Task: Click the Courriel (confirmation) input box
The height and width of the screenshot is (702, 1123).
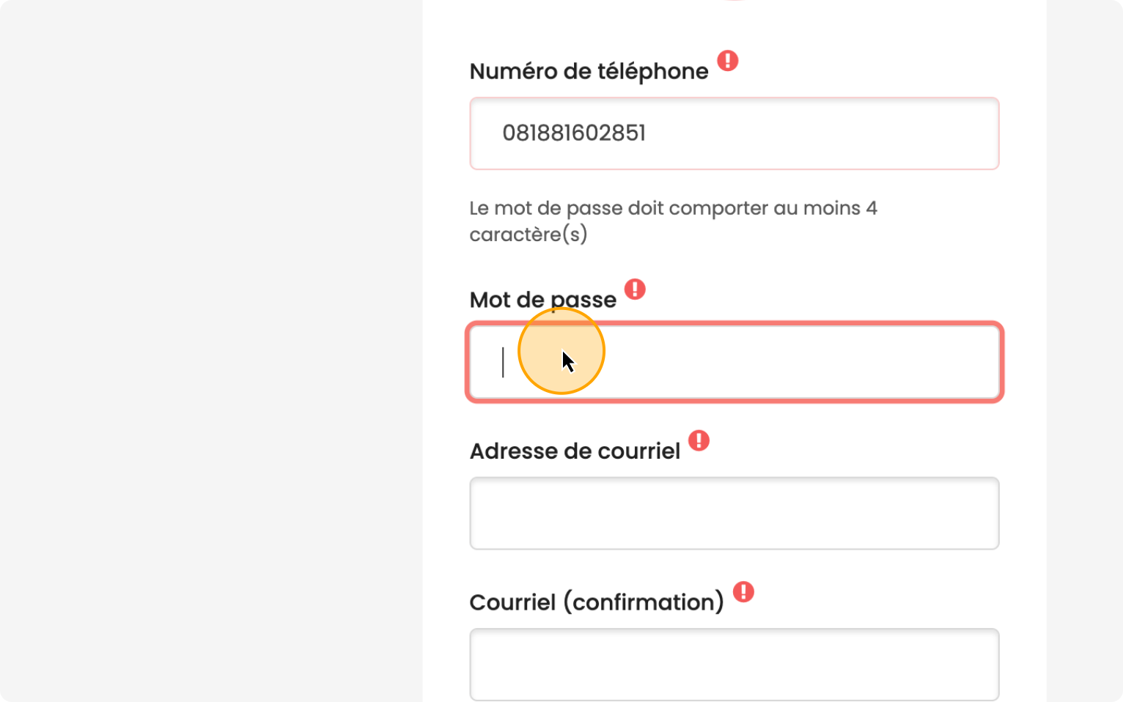Action: point(734,664)
